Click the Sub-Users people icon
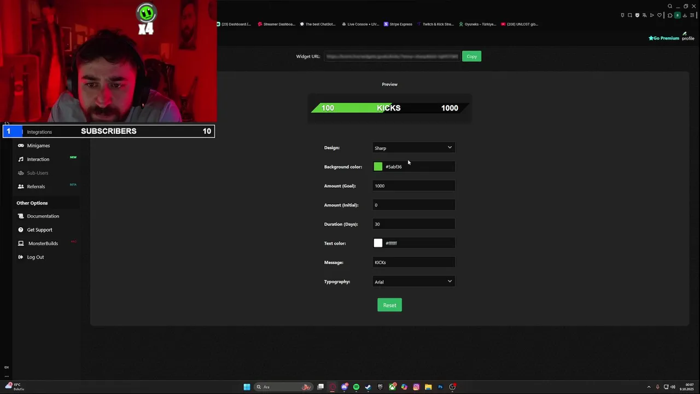The image size is (700, 394). click(21, 173)
